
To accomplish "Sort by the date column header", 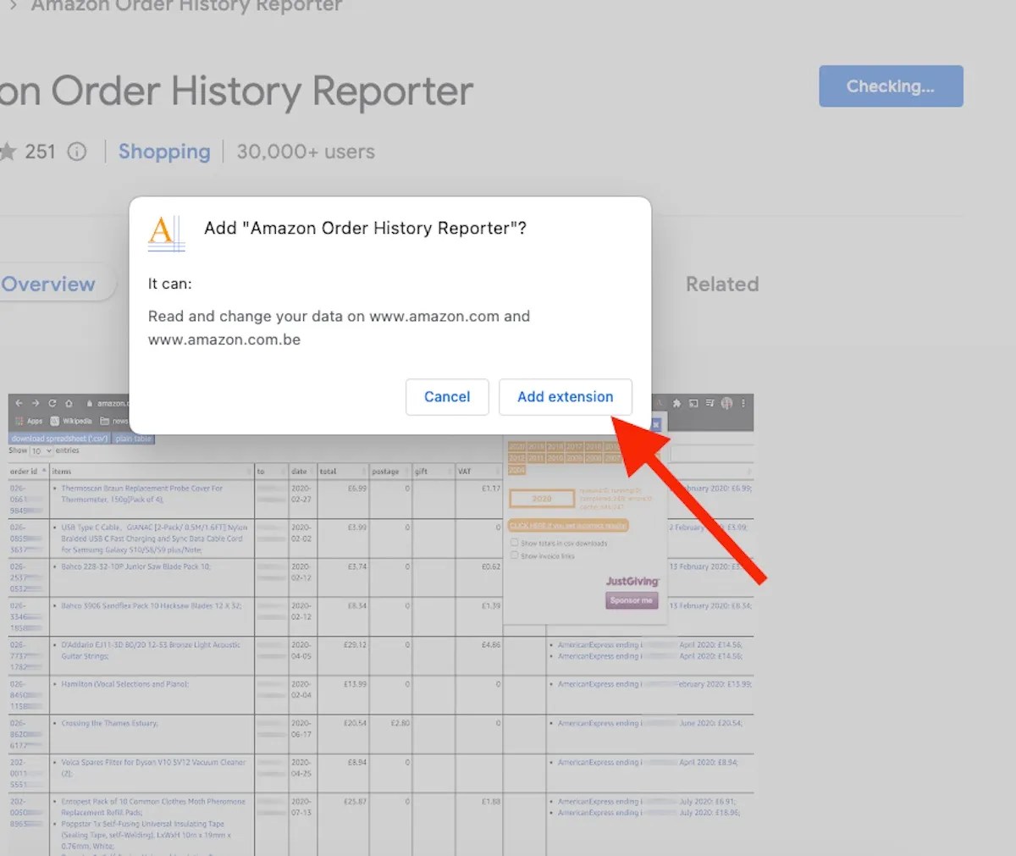I will [302, 472].
